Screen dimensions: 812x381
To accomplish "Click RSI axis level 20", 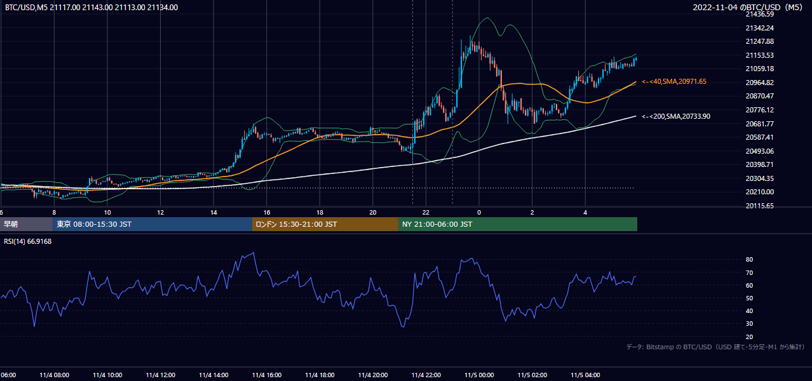I will click(750, 337).
